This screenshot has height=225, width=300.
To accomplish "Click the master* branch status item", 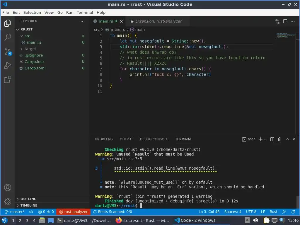I will coord(15,212).
